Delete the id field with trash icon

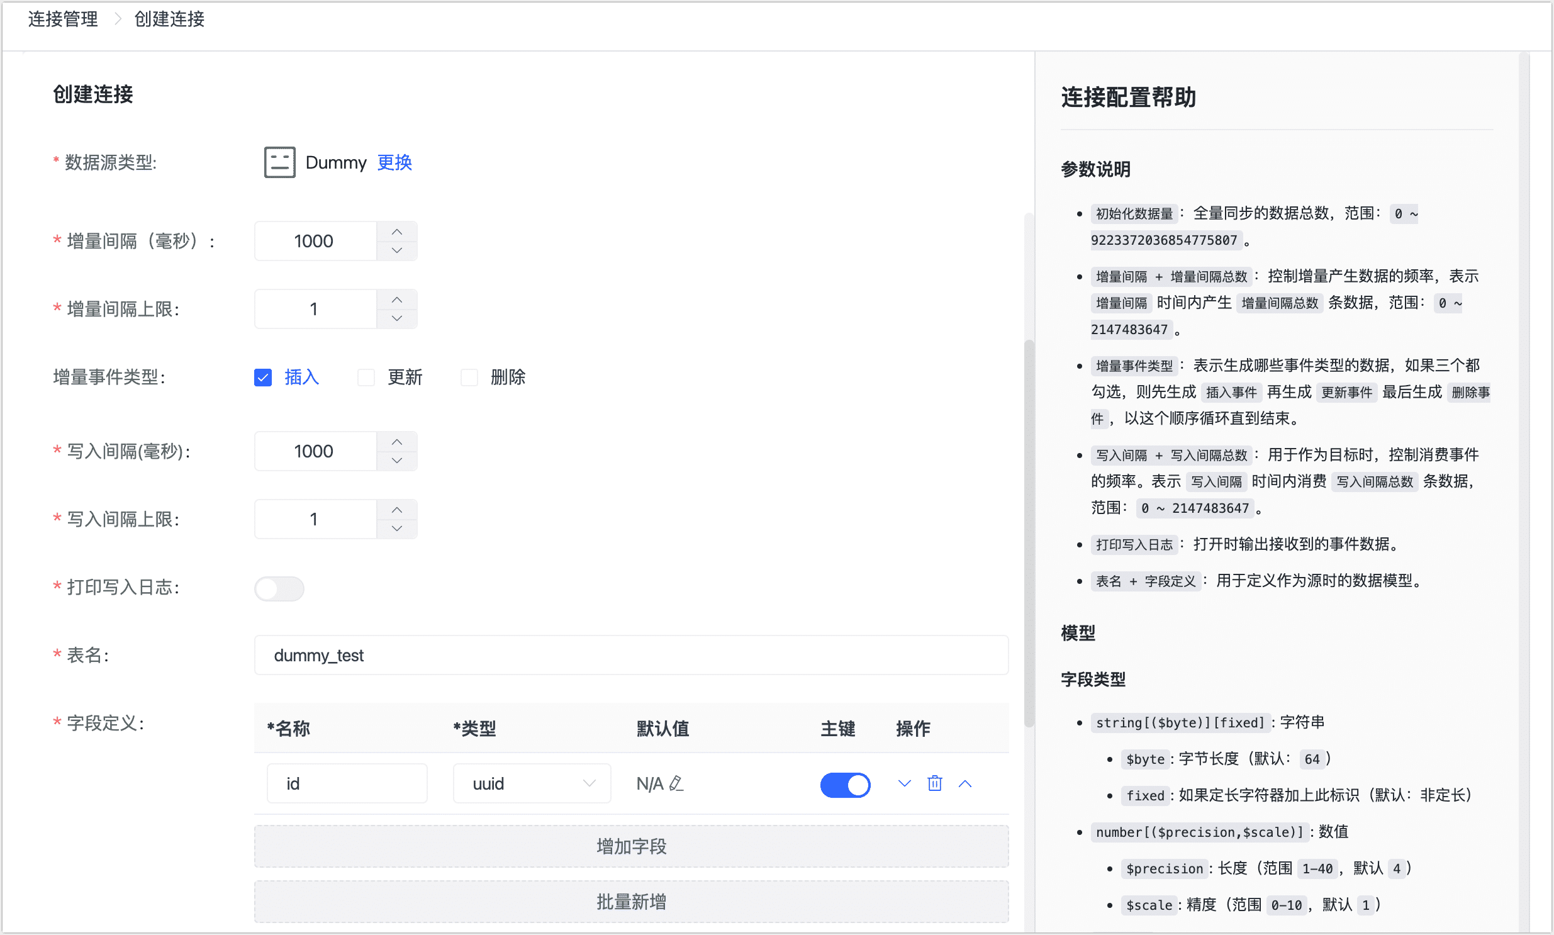(x=934, y=783)
